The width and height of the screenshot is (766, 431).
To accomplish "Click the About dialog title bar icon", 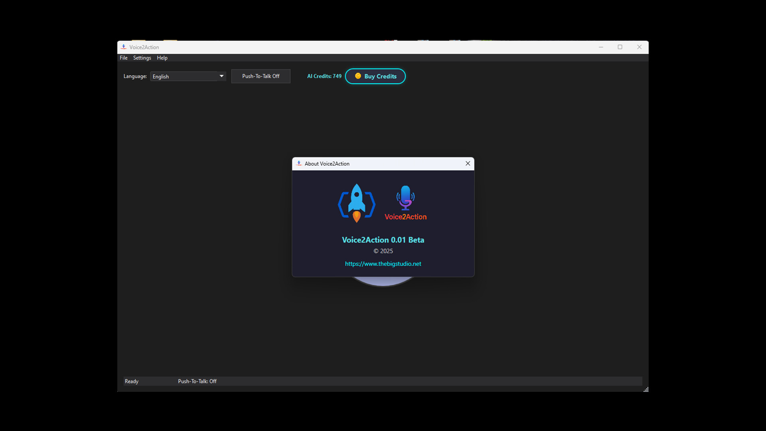I will point(299,164).
